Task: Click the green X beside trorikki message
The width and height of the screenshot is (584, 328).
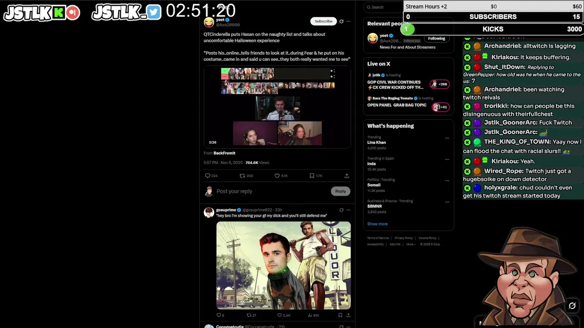Action: [467, 106]
